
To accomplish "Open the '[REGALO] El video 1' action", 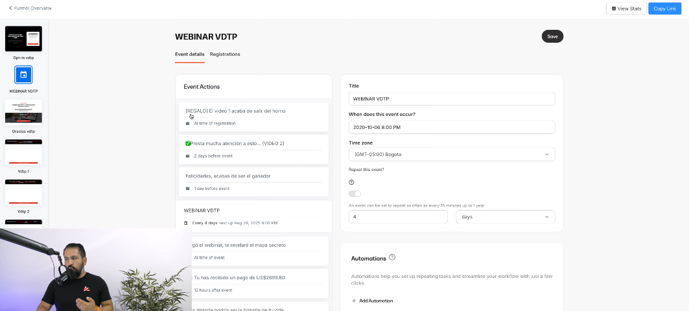I will point(253,117).
